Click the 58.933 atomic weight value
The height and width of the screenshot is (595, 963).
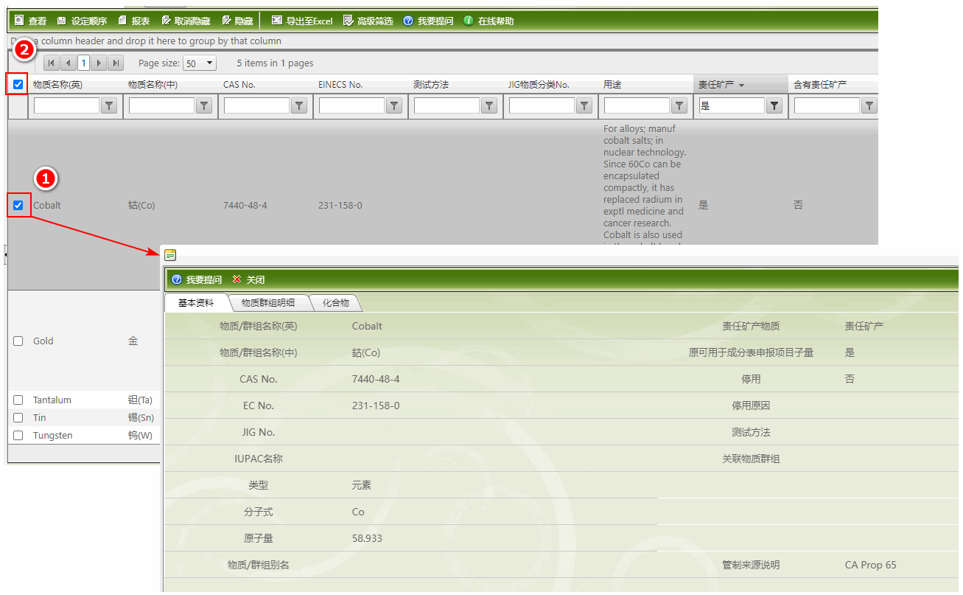coord(367,538)
